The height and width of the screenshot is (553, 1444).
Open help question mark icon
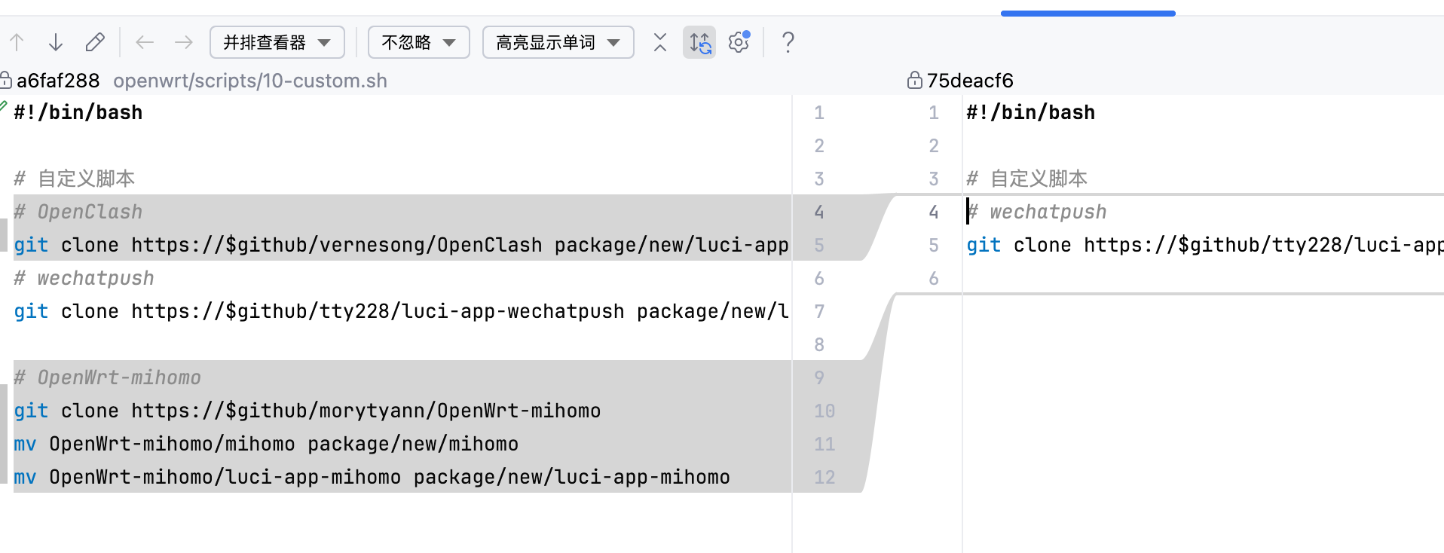(788, 42)
